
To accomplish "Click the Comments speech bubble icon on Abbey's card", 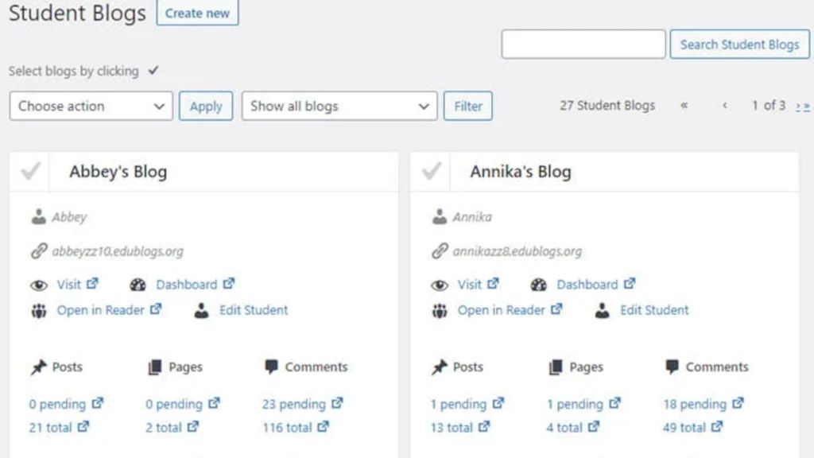I will [x=273, y=367].
